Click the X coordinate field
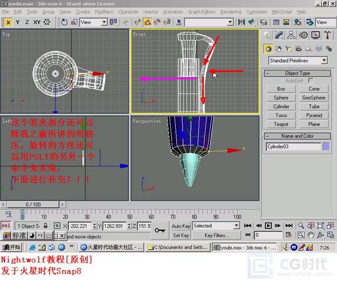The image size is (337, 281). (80, 226)
